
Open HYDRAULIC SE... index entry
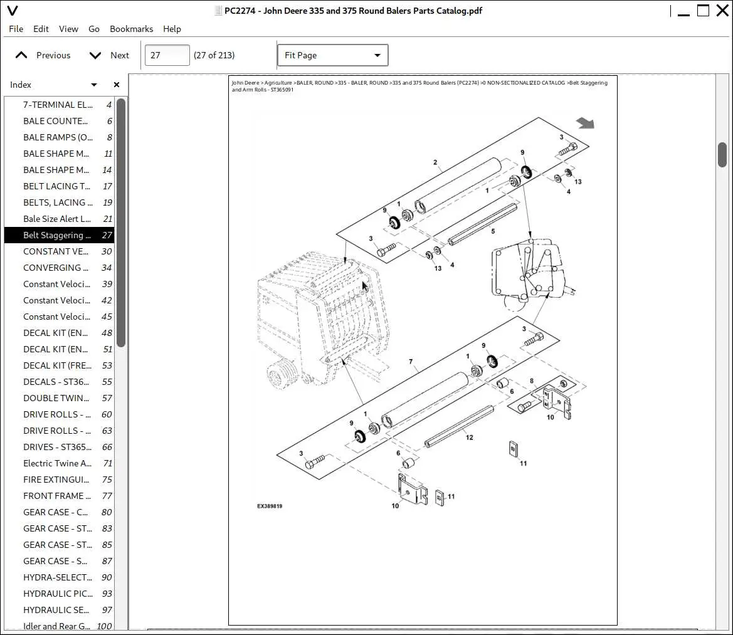point(60,610)
